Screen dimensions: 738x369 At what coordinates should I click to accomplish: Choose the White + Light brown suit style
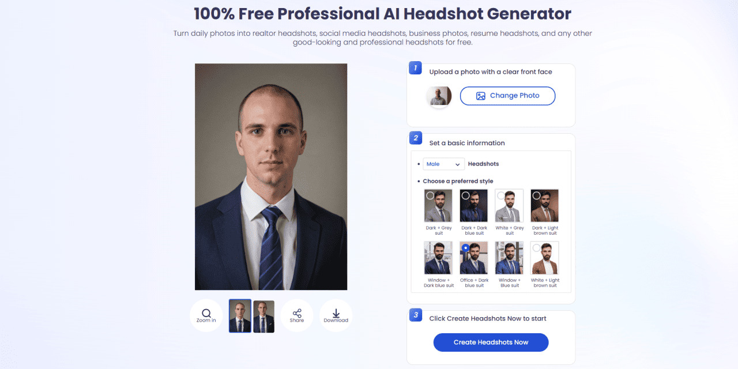coord(545,258)
